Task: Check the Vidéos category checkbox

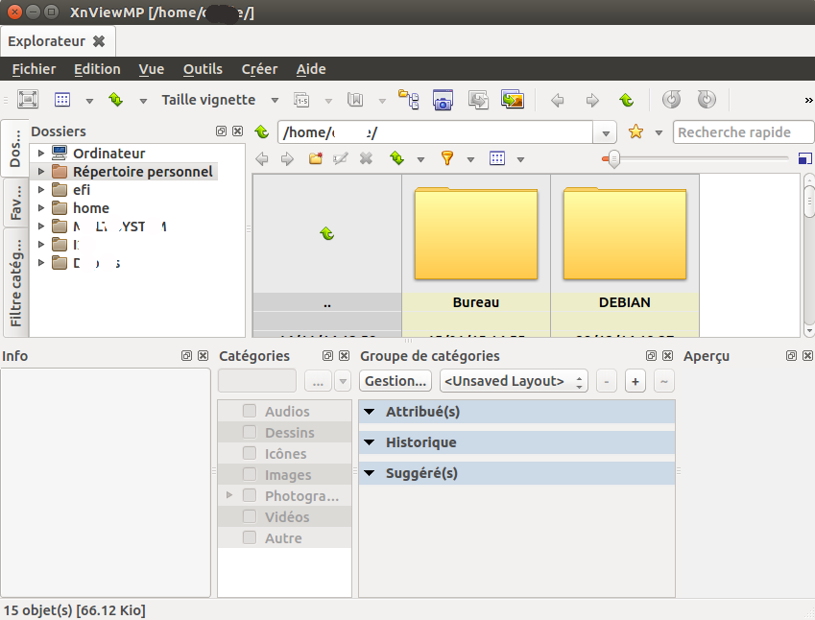Action: point(250,517)
